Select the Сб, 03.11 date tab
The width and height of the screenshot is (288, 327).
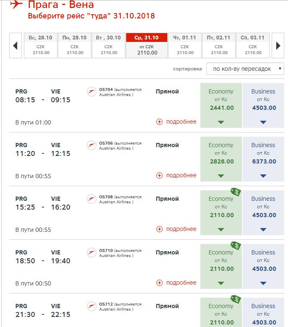coord(253,45)
